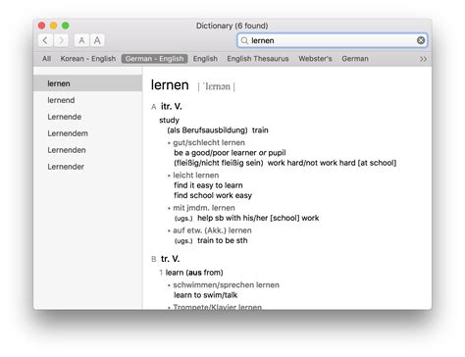465x357 pixels.
Task: Select Lernendem in the sidebar results
Action: [x=87, y=133]
